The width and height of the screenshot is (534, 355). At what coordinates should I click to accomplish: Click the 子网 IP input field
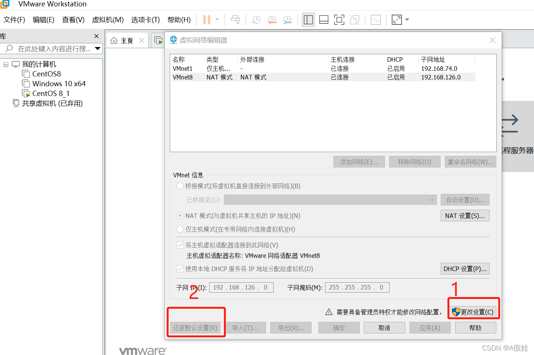tap(241, 287)
